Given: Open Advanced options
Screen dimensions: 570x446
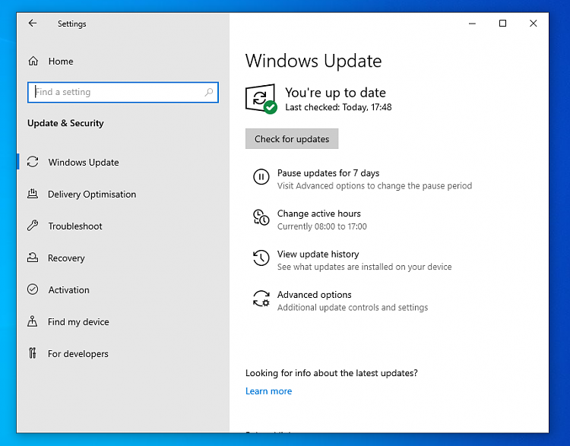Looking at the screenshot, I should pos(315,295).
